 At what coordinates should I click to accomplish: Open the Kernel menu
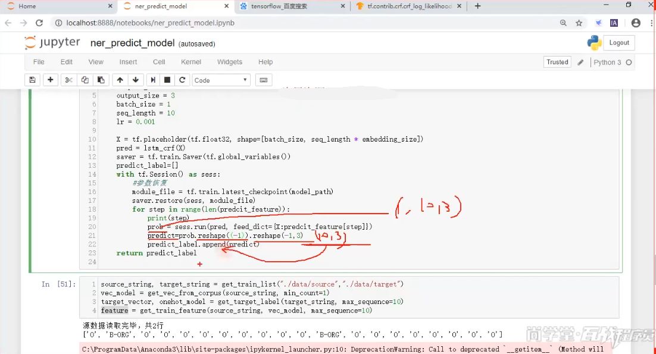coord(191,62)
